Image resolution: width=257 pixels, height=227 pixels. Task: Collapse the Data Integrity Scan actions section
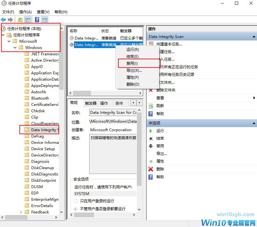point(254,37)
